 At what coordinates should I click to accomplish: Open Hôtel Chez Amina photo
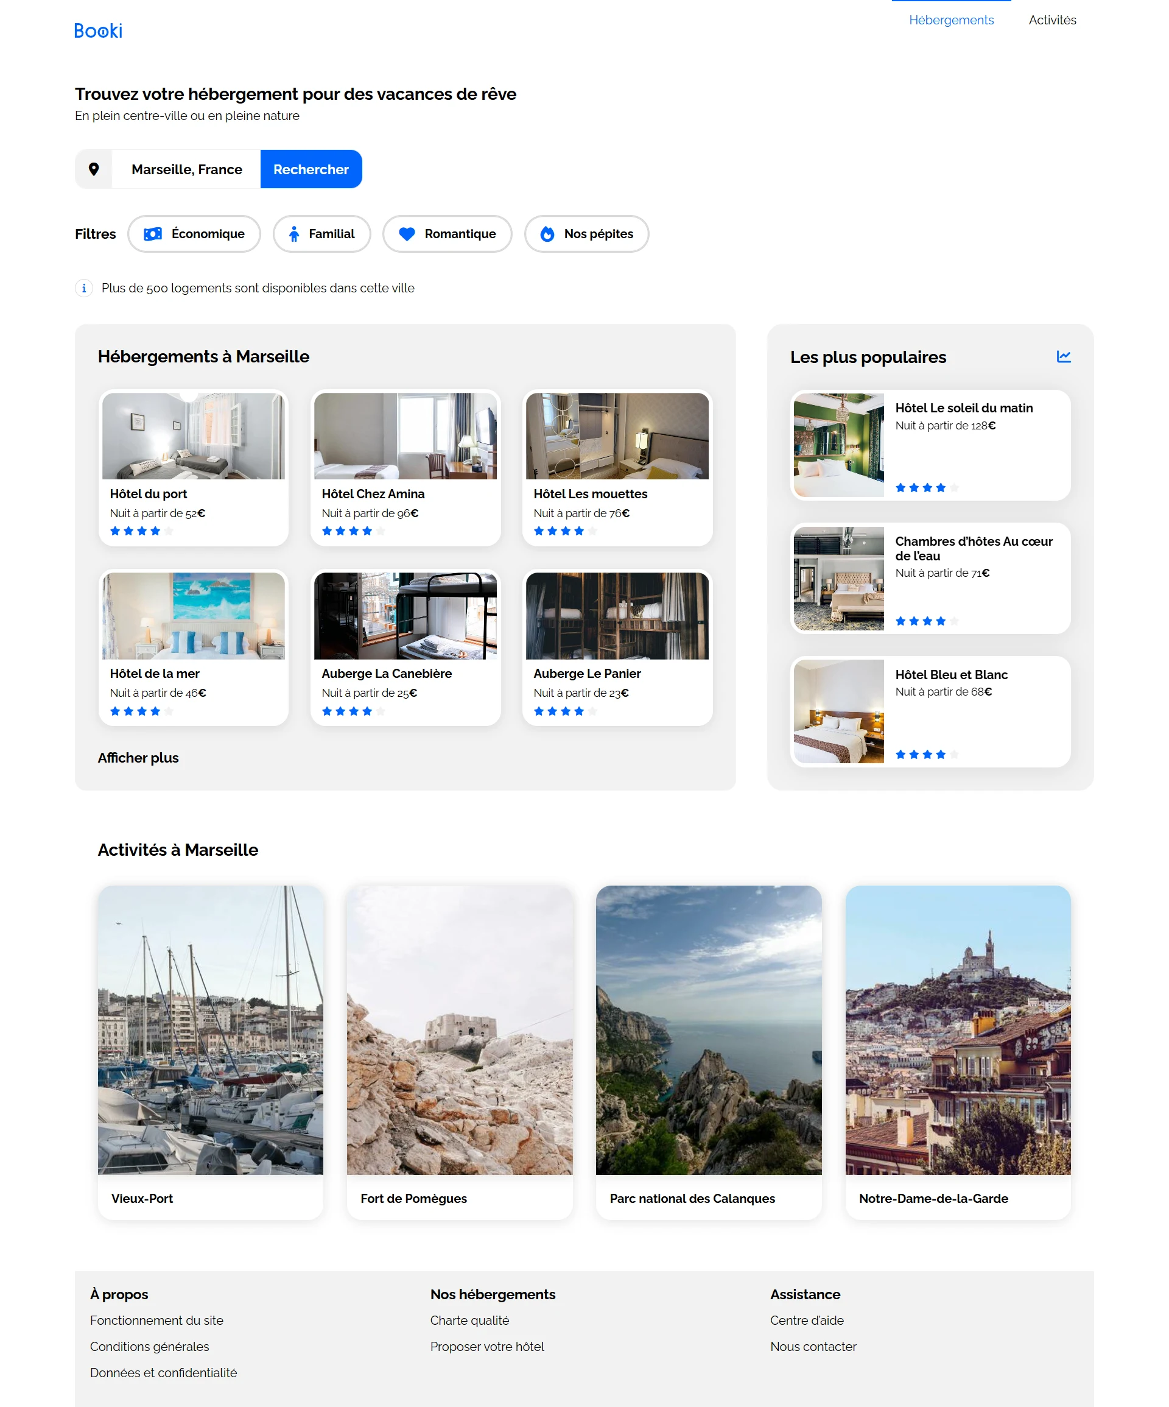click(405, 436)
